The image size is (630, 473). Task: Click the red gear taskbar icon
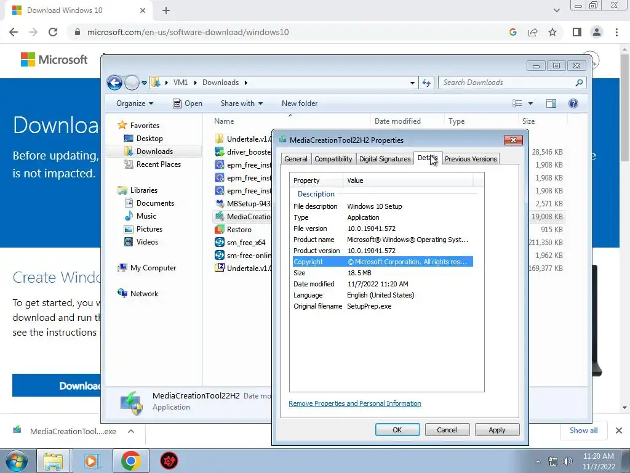point(169,461)
